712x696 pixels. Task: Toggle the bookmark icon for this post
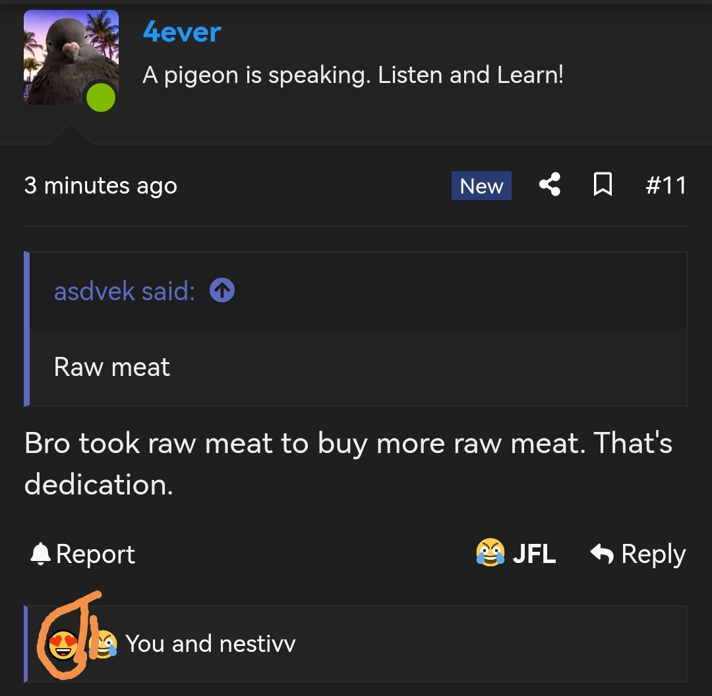[x=603, y=185]
